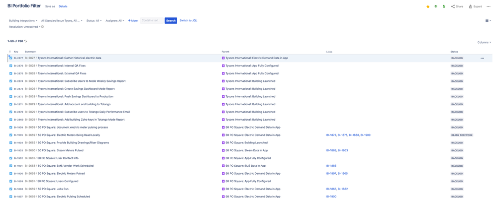Image resolution: width=497 pixels, height=198 pixels.
Task: Sort by the Status column header
Action: (454, 52)
